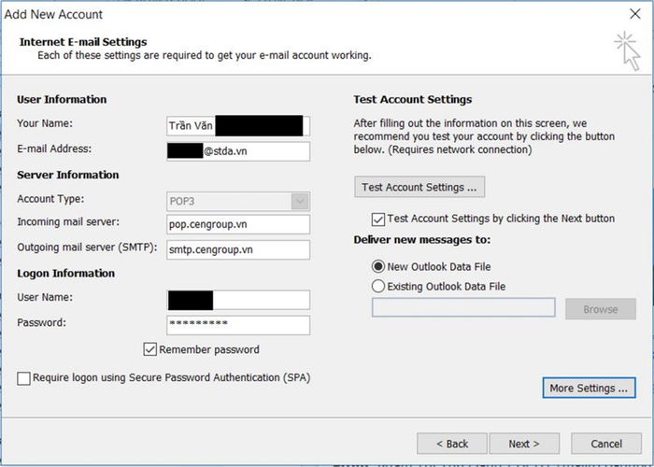Click the Your Name input field

pos(238,126)
